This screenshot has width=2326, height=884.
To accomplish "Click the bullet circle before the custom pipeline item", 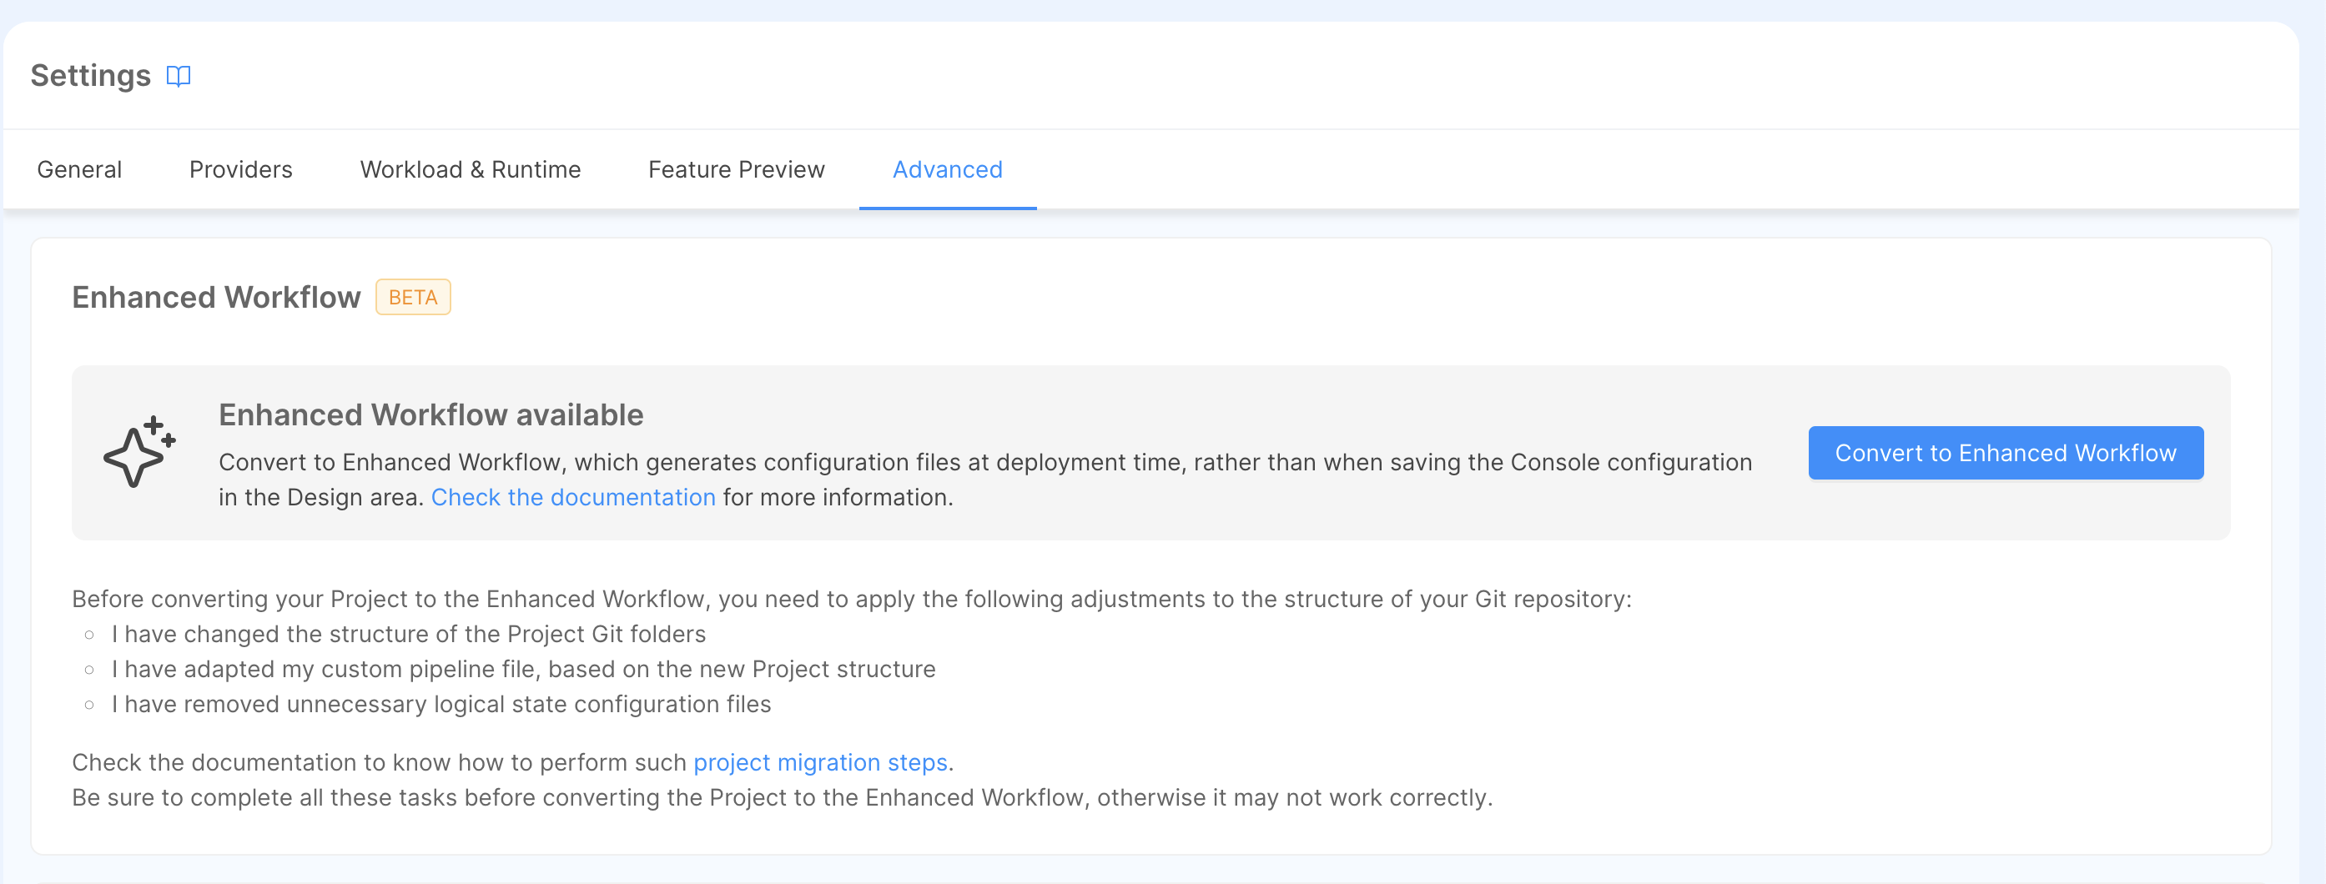I will (x=89, y=670).
